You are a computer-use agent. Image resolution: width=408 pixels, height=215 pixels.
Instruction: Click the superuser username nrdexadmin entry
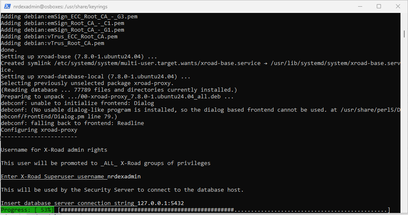[x=124, y=177]
